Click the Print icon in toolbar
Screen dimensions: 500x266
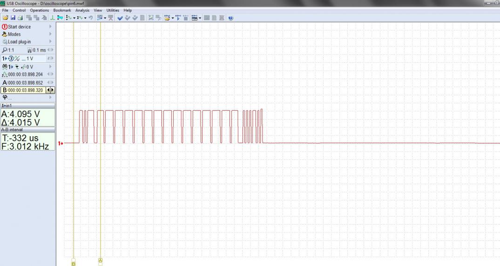coord(20,18)
